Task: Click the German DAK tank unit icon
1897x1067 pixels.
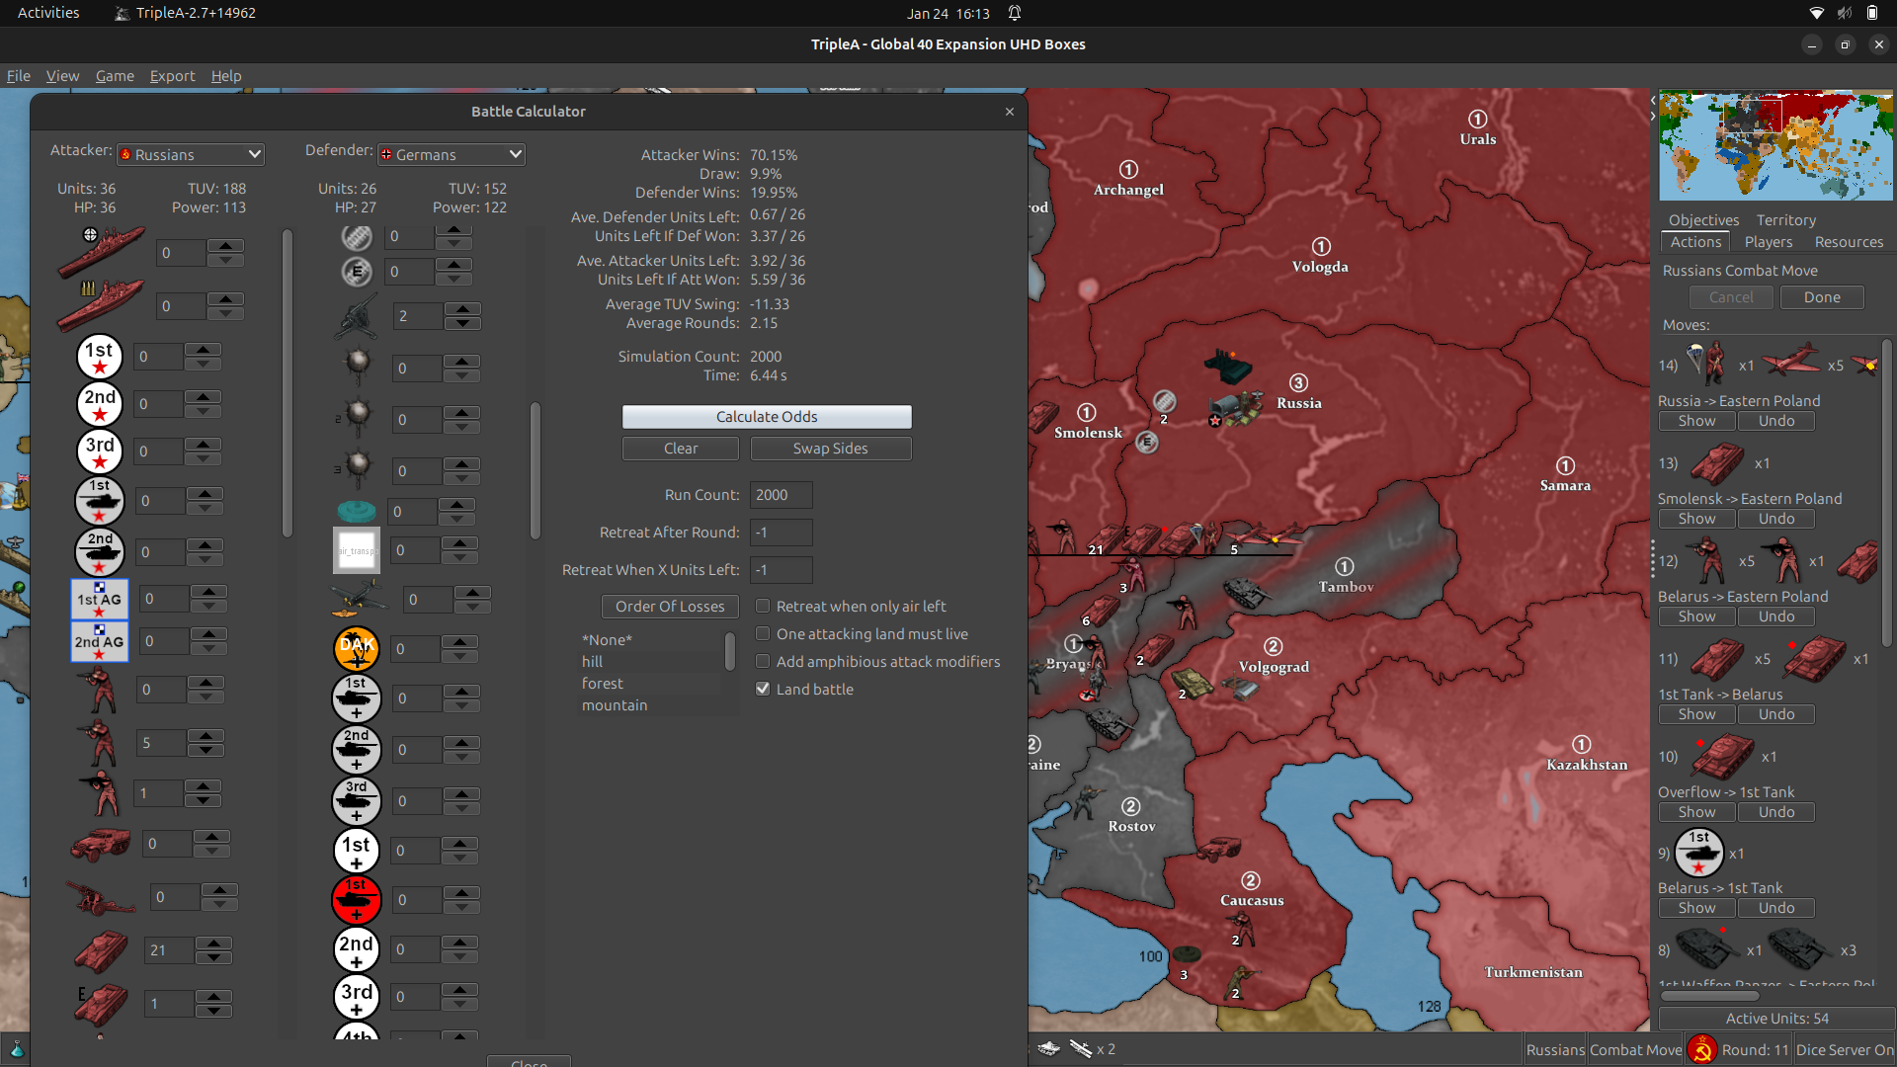Action: coord(357,649)
